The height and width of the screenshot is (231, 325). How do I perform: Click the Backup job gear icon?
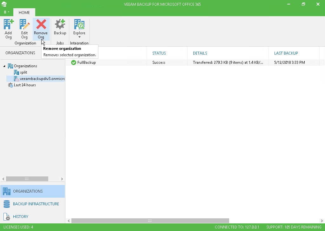tap(60, 24)
